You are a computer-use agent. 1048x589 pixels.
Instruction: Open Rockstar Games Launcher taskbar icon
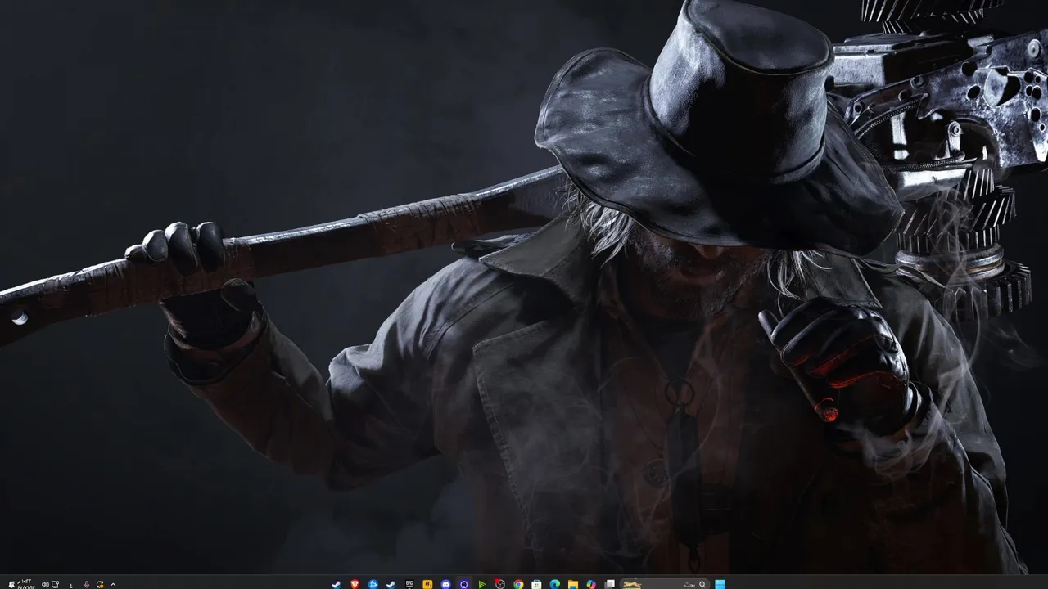point(427,584)
